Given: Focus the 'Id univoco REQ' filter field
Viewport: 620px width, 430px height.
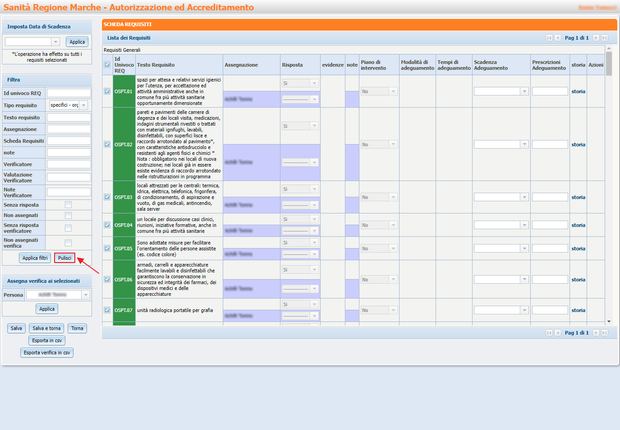Looking at the screenshot, I should (69, 93).
